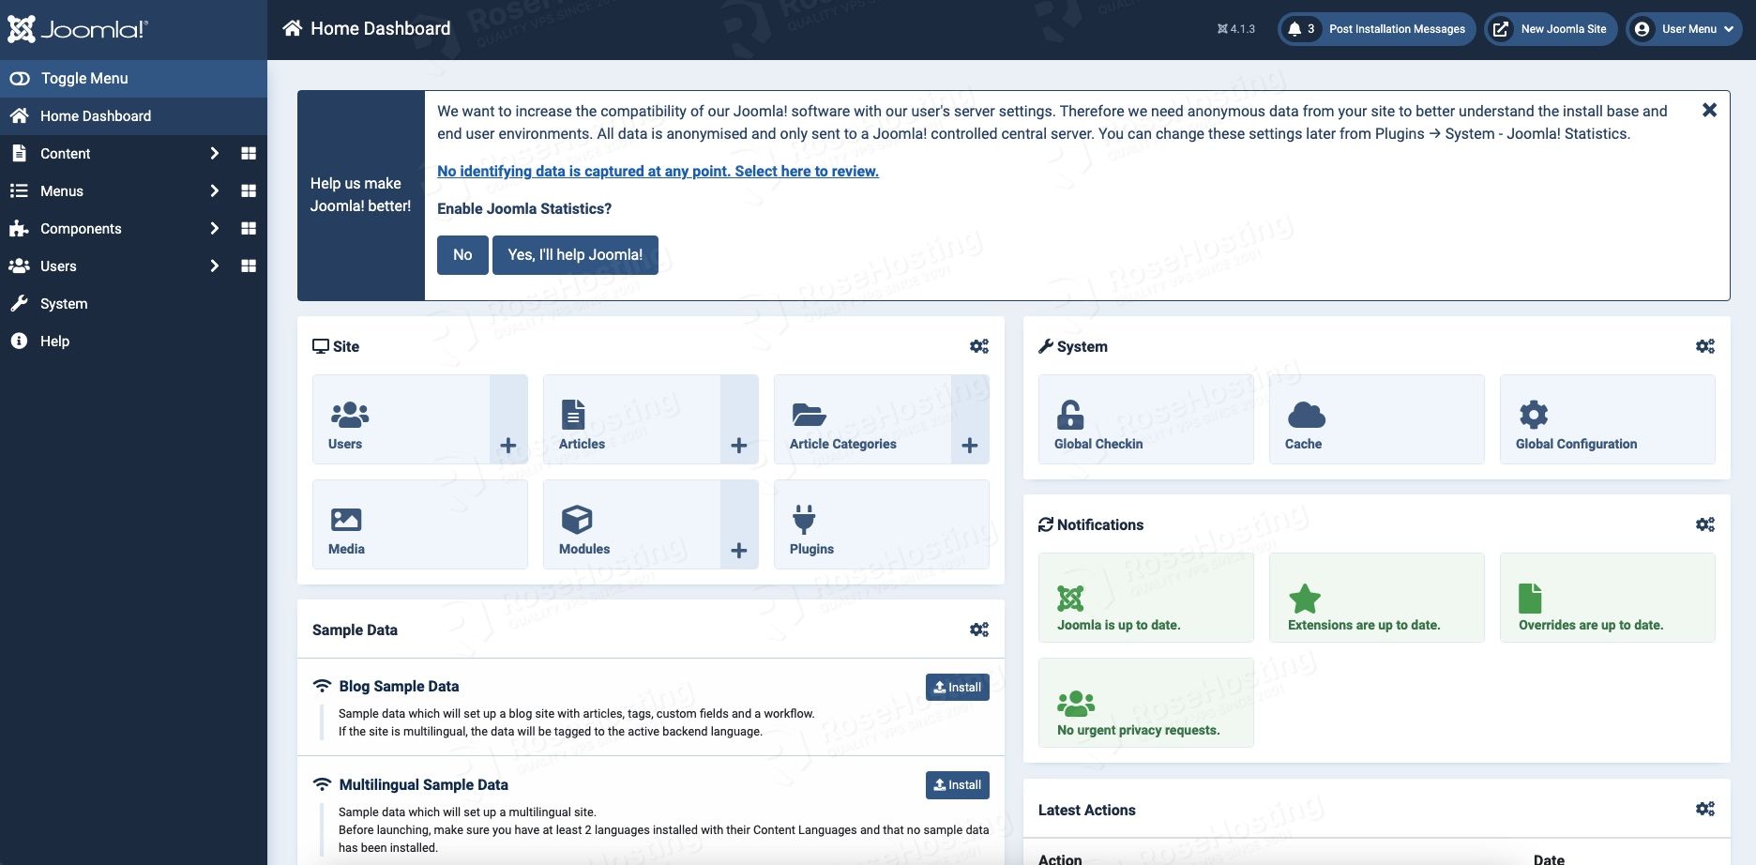Expand the Content menu chevron
This screenshot has width=1756, height=865.
pos(213,153)
